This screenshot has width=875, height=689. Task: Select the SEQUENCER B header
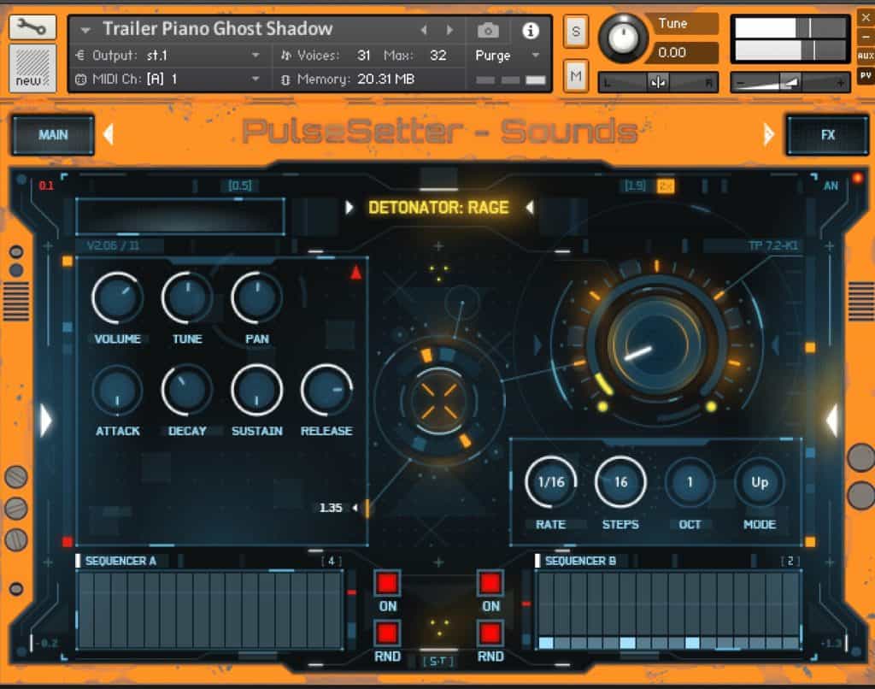point(580,561)
